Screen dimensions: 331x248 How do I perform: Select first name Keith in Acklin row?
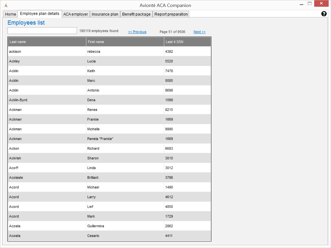point(91,71)
